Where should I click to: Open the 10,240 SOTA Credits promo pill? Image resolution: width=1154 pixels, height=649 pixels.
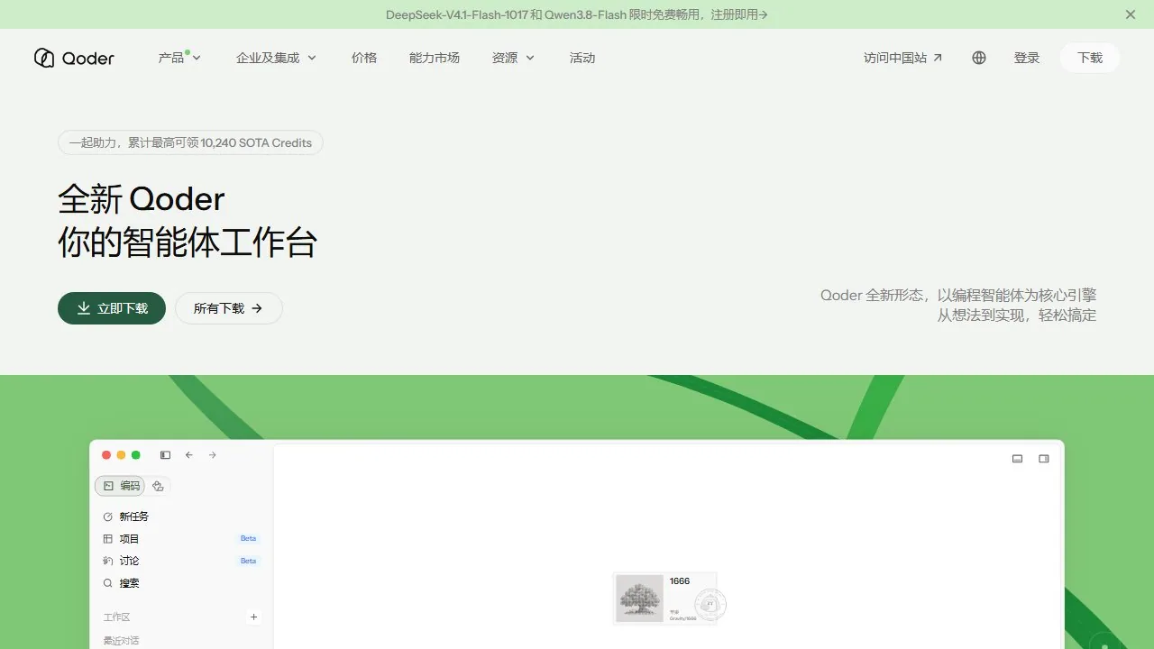tap(190, 142)
